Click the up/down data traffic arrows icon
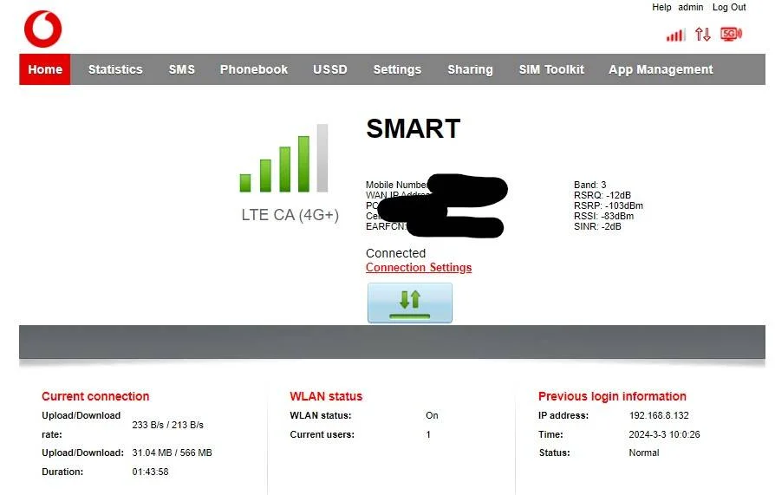This screenshot has height=495, width=775. (x=703, y=34)
